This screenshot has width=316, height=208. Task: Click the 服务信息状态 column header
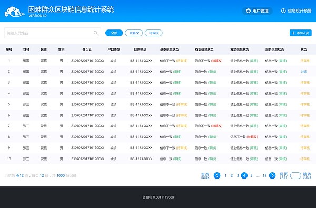275,49
